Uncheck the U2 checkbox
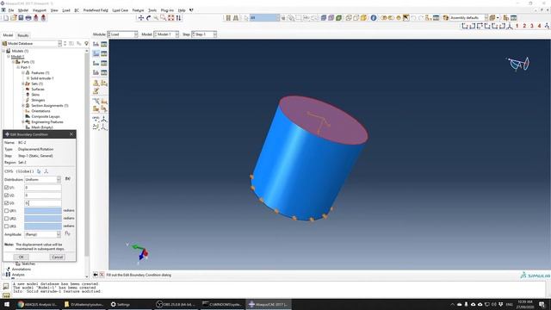Image resolution: width=551 pixels, height=310 pixels. (6, 195)
